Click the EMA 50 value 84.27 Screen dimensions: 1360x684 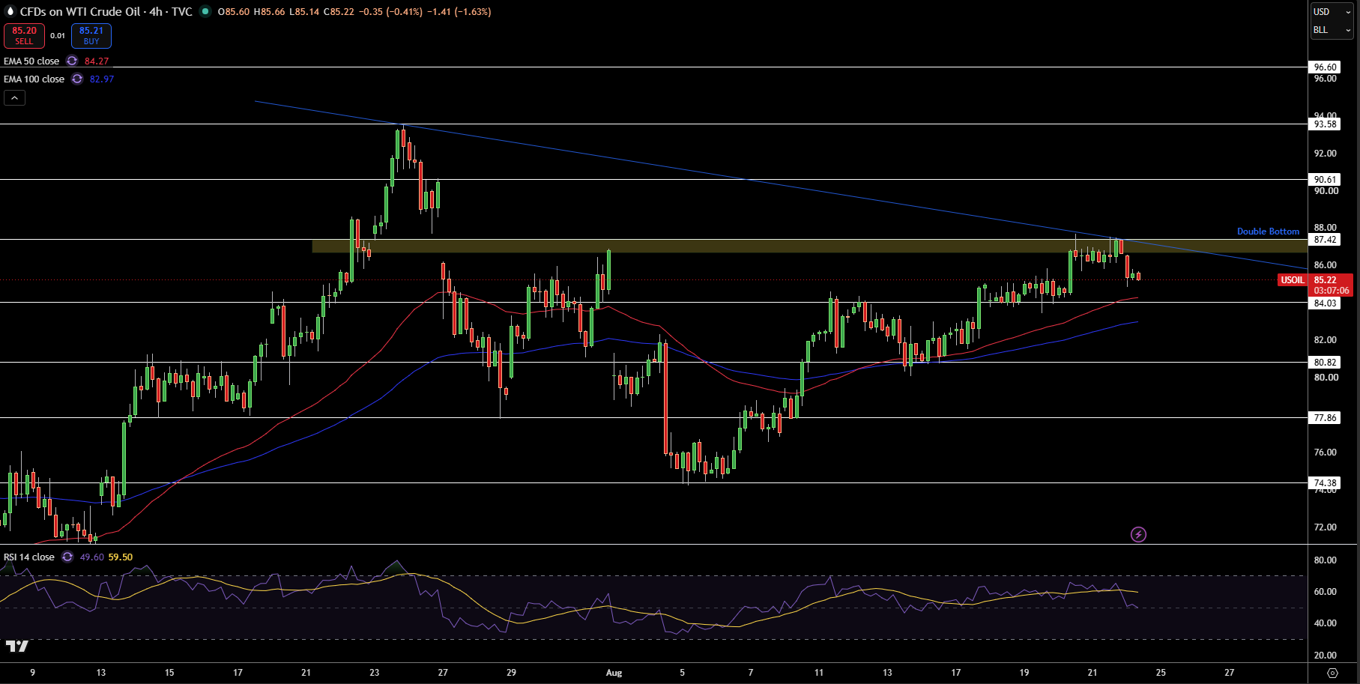point(97,61)
